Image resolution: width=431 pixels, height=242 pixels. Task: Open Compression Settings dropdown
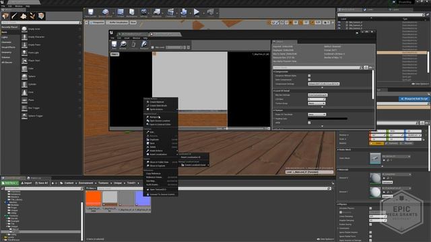point(323,83)
